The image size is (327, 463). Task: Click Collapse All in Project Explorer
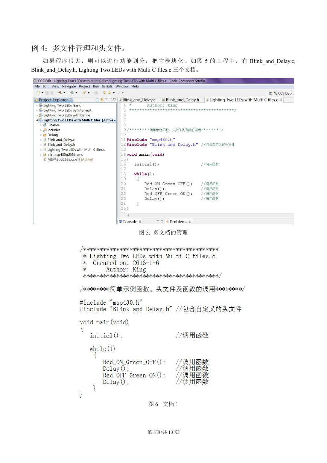97,100
